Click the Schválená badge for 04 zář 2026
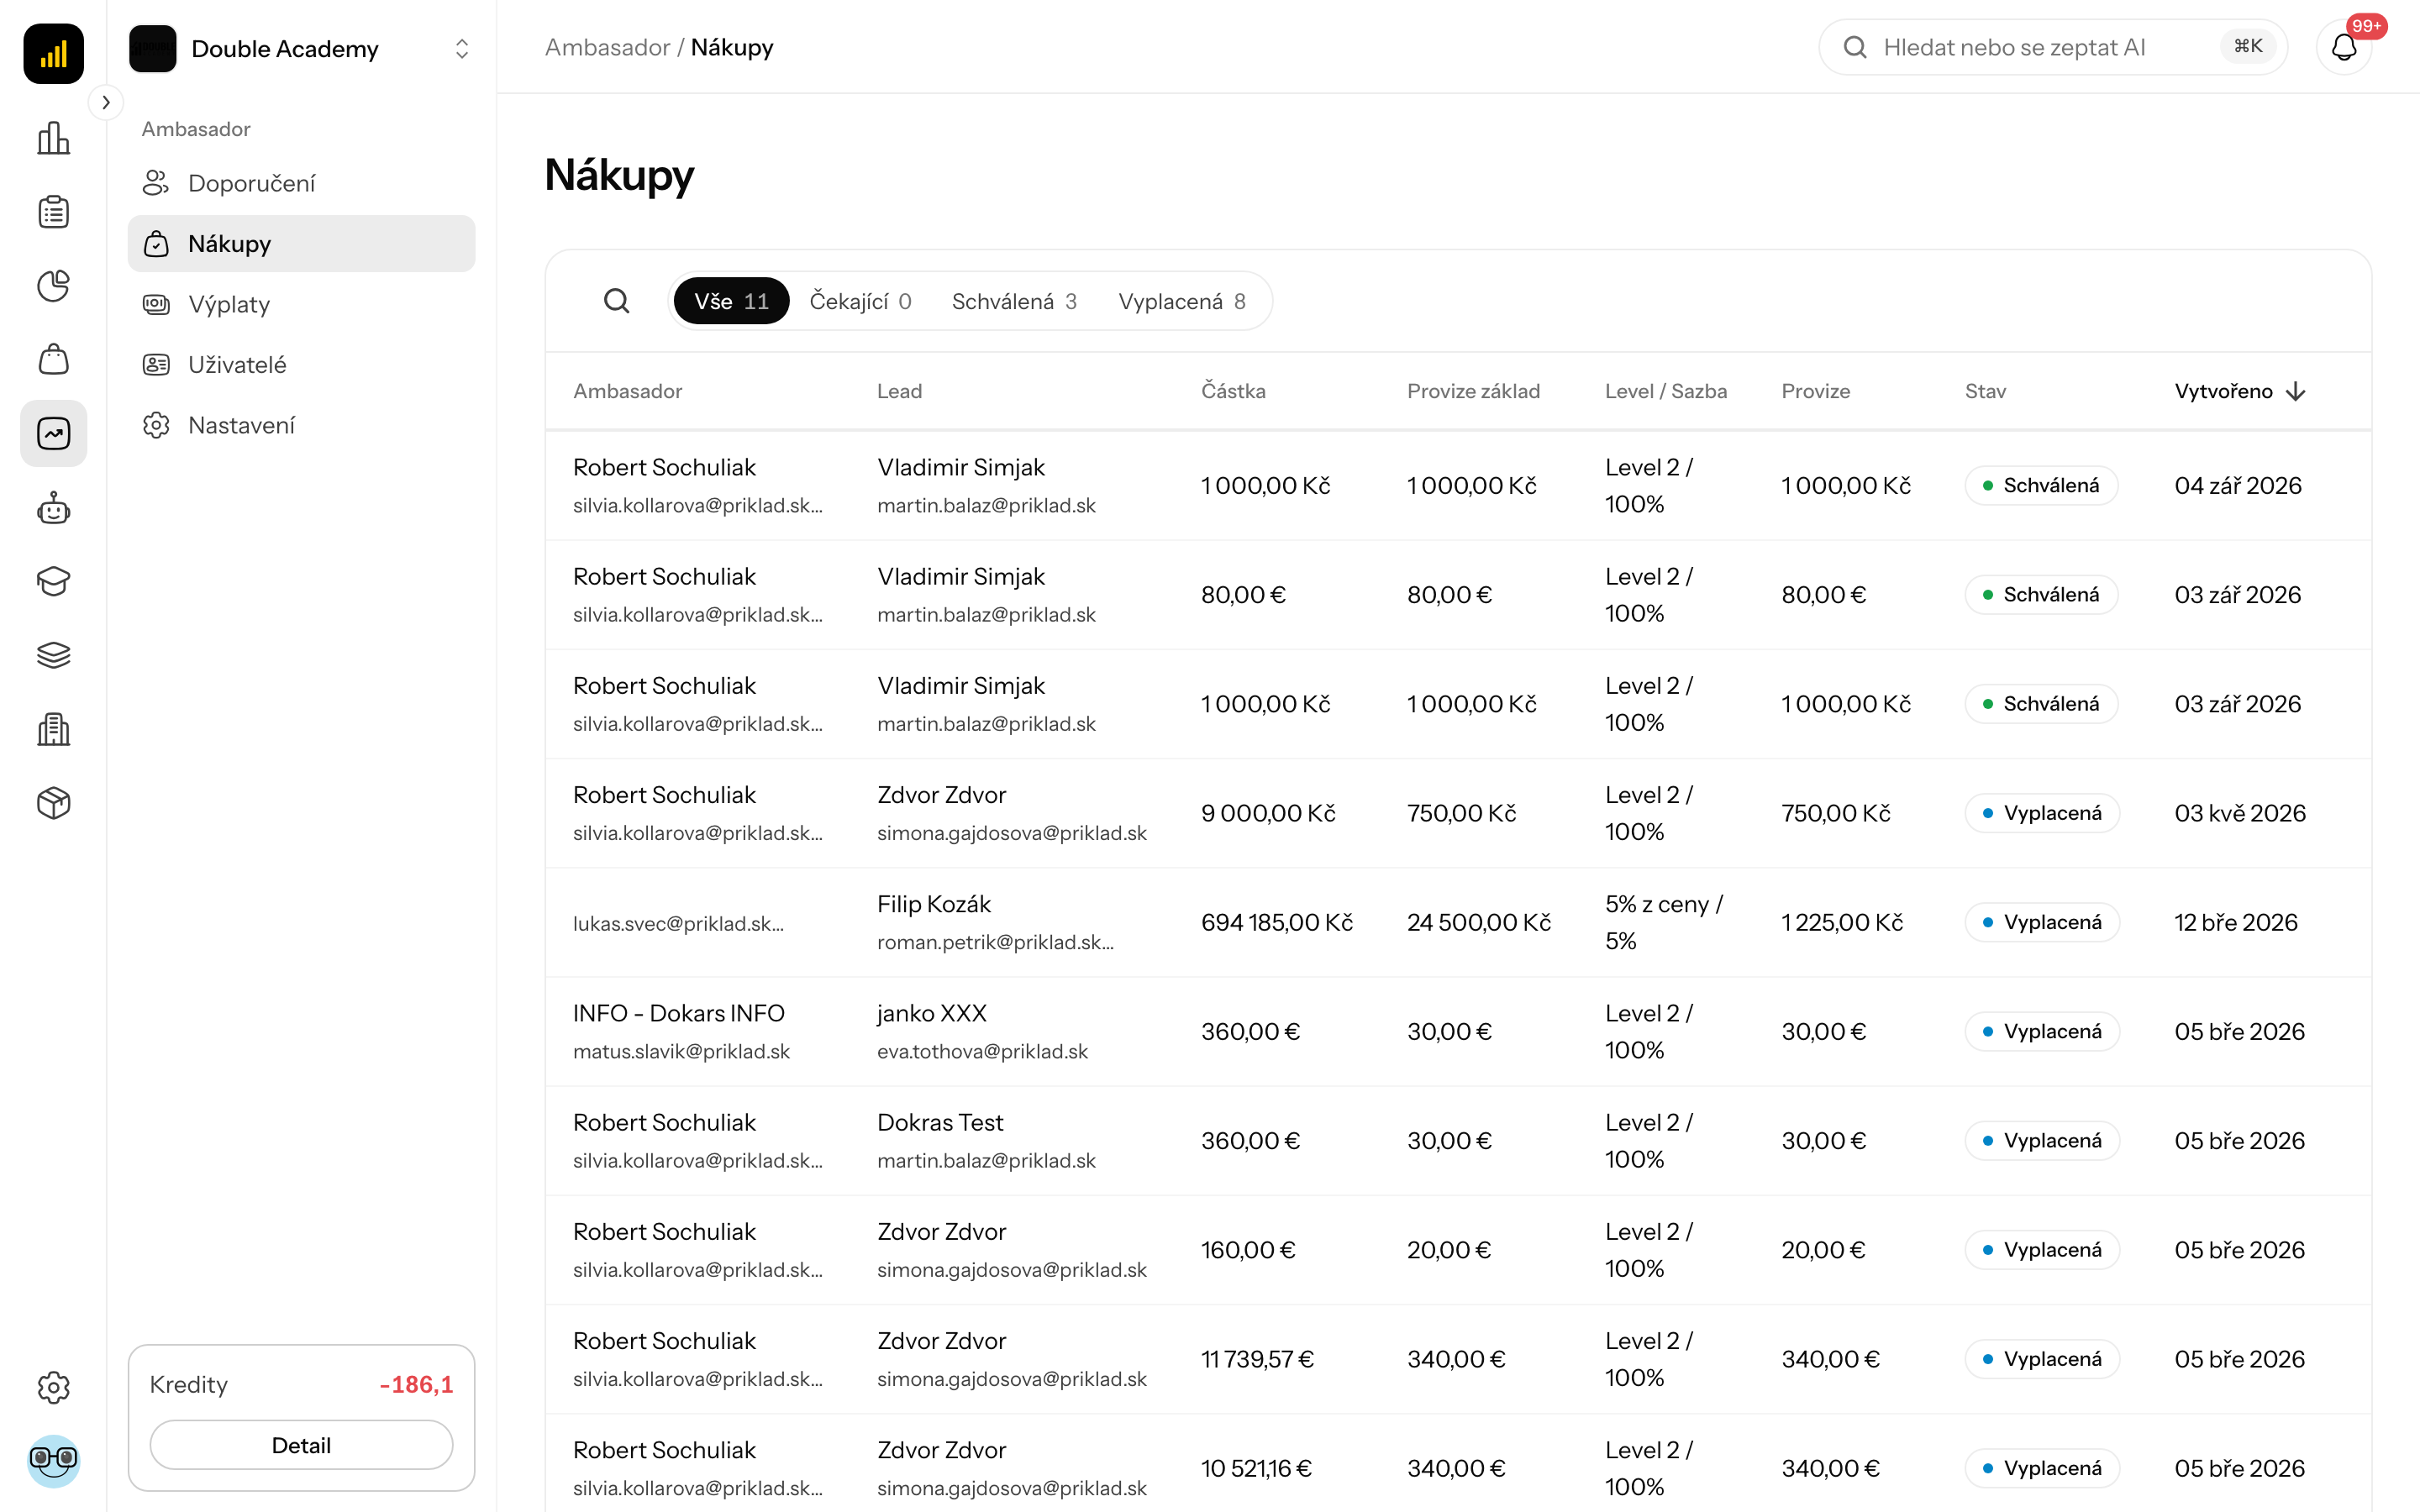Screen dimensions: 2420x1512 [x=2041, y=485]
